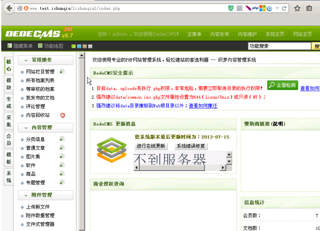This screenshot has width=320, height=231.
Task: Open 文件式管理器 in the sidebar
Action: (x=40, y=224)
